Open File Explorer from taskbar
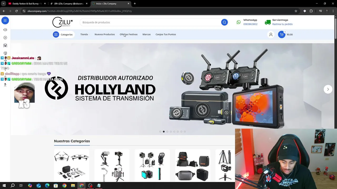 pyautogui.click(x=73, y=186)
